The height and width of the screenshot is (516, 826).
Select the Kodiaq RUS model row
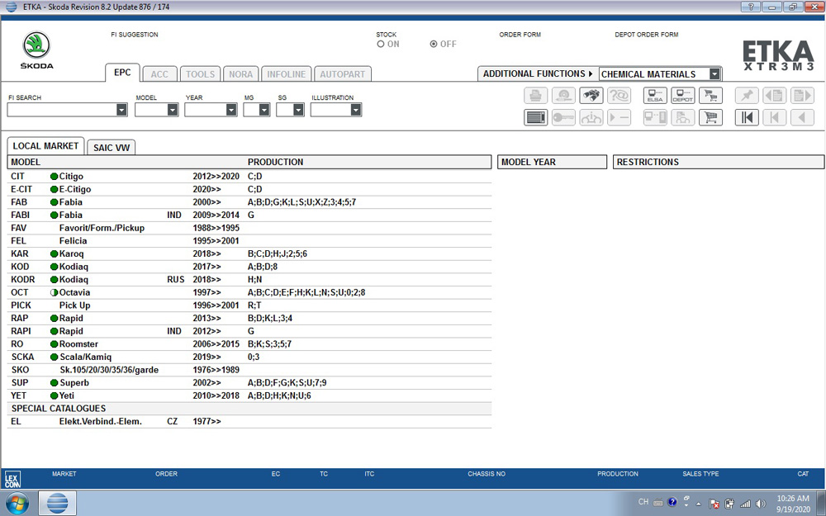[249, 280]
